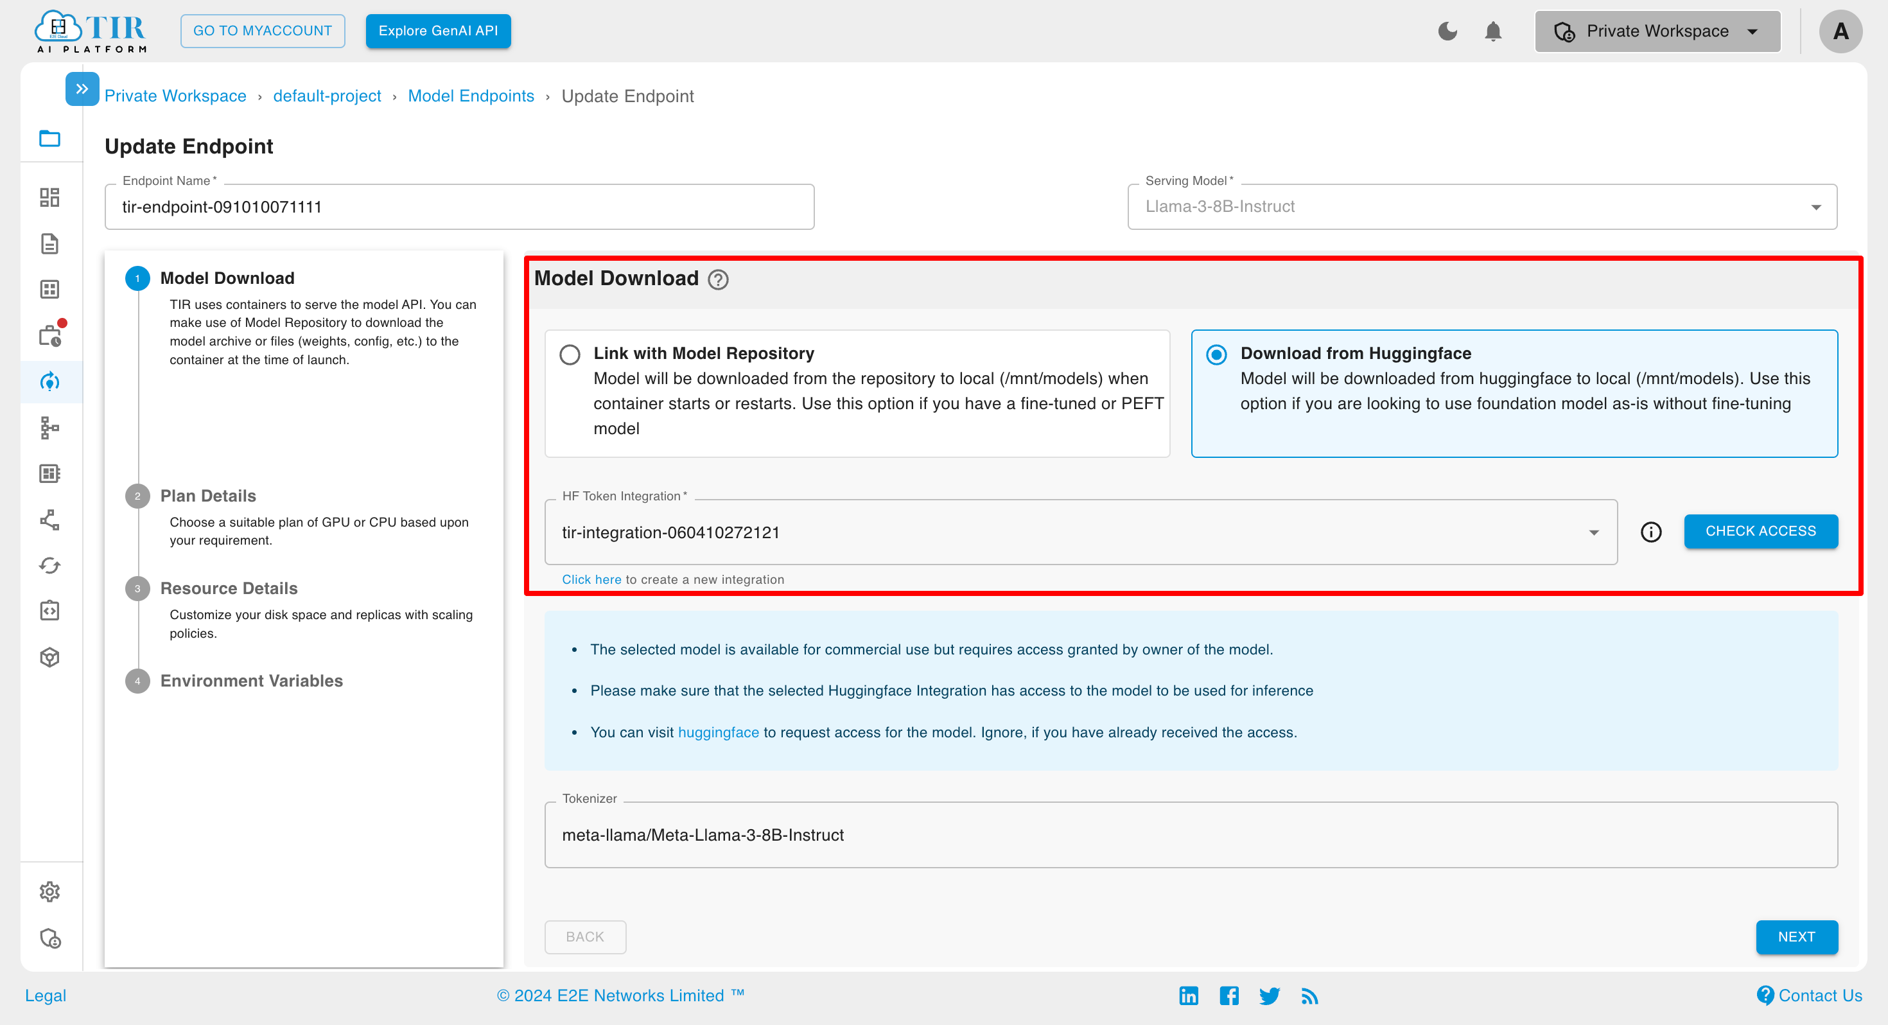Click the settings gear icon in sidebar
Image resolution: width=1888 pixels, height=1025 pixels.
[49, 891]
